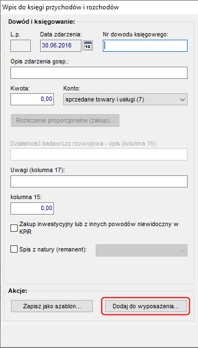198x348 pixels.
Task: Focus the Nr dowodu księgowego field
Action: click(x=145, y=46)
